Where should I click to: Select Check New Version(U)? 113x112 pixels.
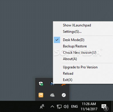83,53
